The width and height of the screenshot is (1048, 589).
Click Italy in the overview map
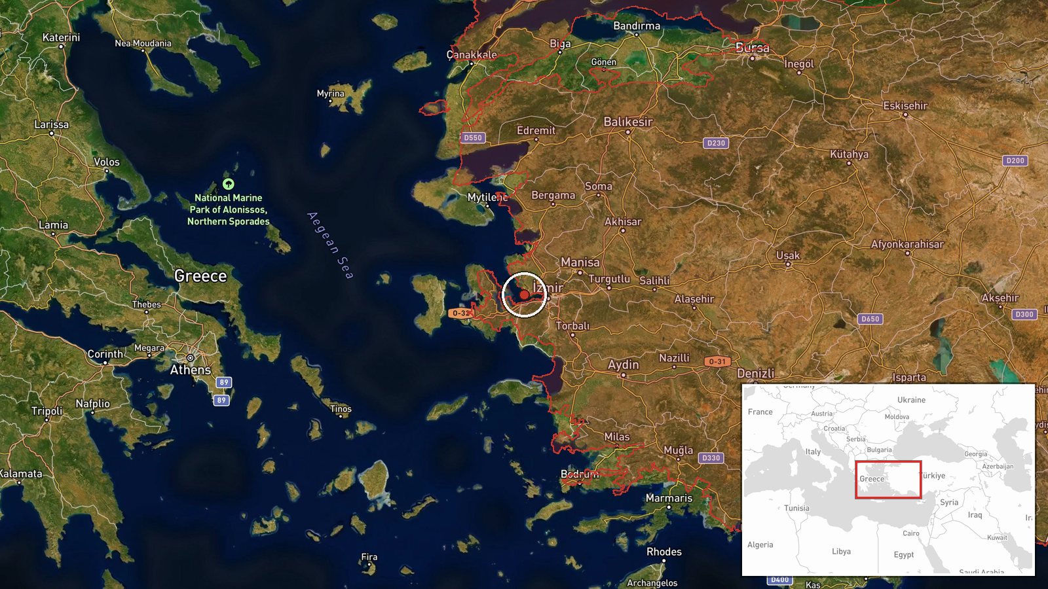click(813, 452)
